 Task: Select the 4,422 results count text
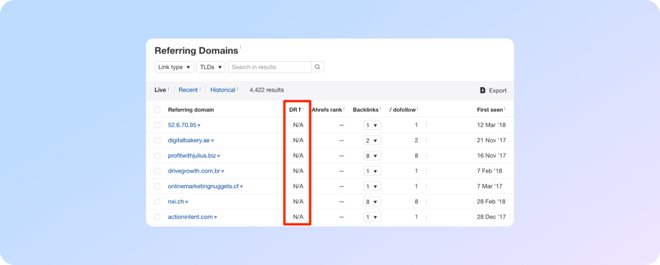pos(267,90)
